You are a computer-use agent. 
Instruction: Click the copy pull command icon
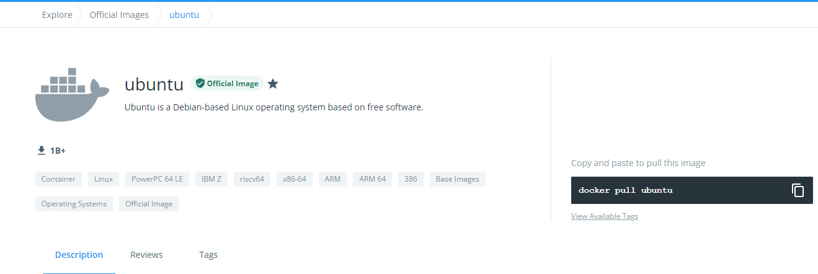coord(798,190)
